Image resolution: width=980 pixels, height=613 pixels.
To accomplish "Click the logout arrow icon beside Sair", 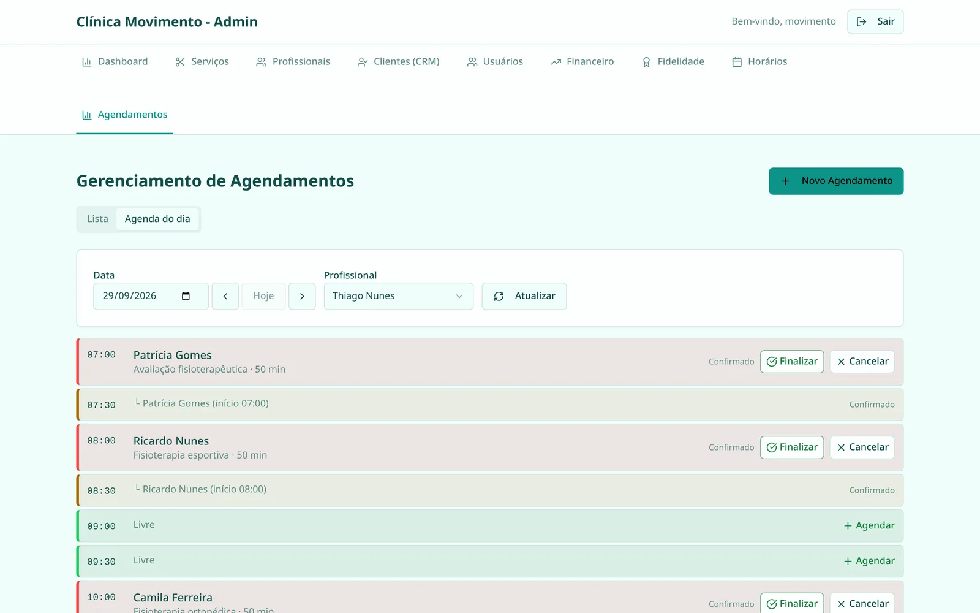I will click(861, 21).
